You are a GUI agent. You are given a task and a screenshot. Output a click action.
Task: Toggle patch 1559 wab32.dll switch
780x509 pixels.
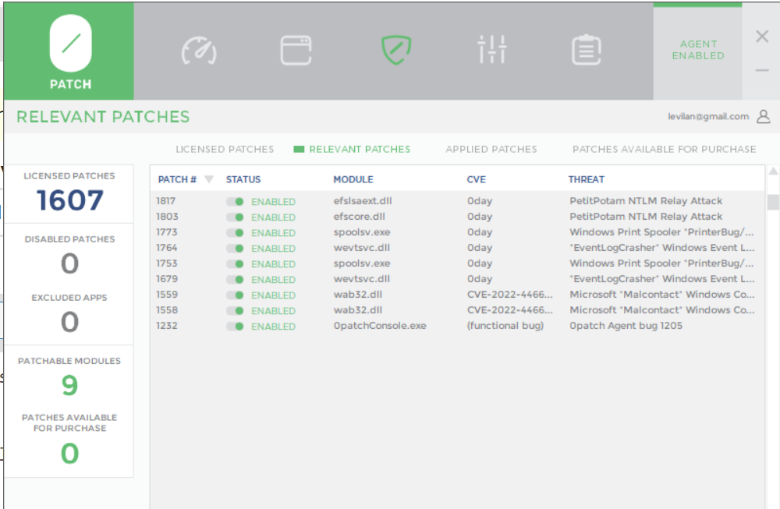(236, 295)
